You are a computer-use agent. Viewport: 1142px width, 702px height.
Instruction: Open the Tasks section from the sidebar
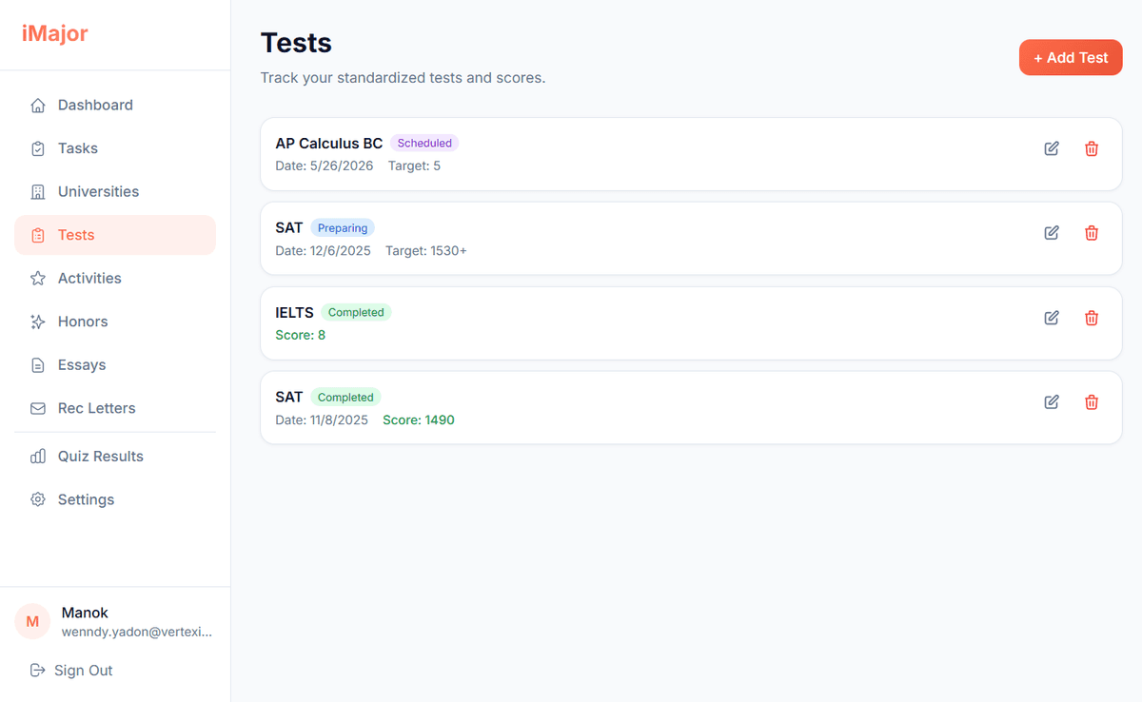pyautogui.click(x=78, y=148)
